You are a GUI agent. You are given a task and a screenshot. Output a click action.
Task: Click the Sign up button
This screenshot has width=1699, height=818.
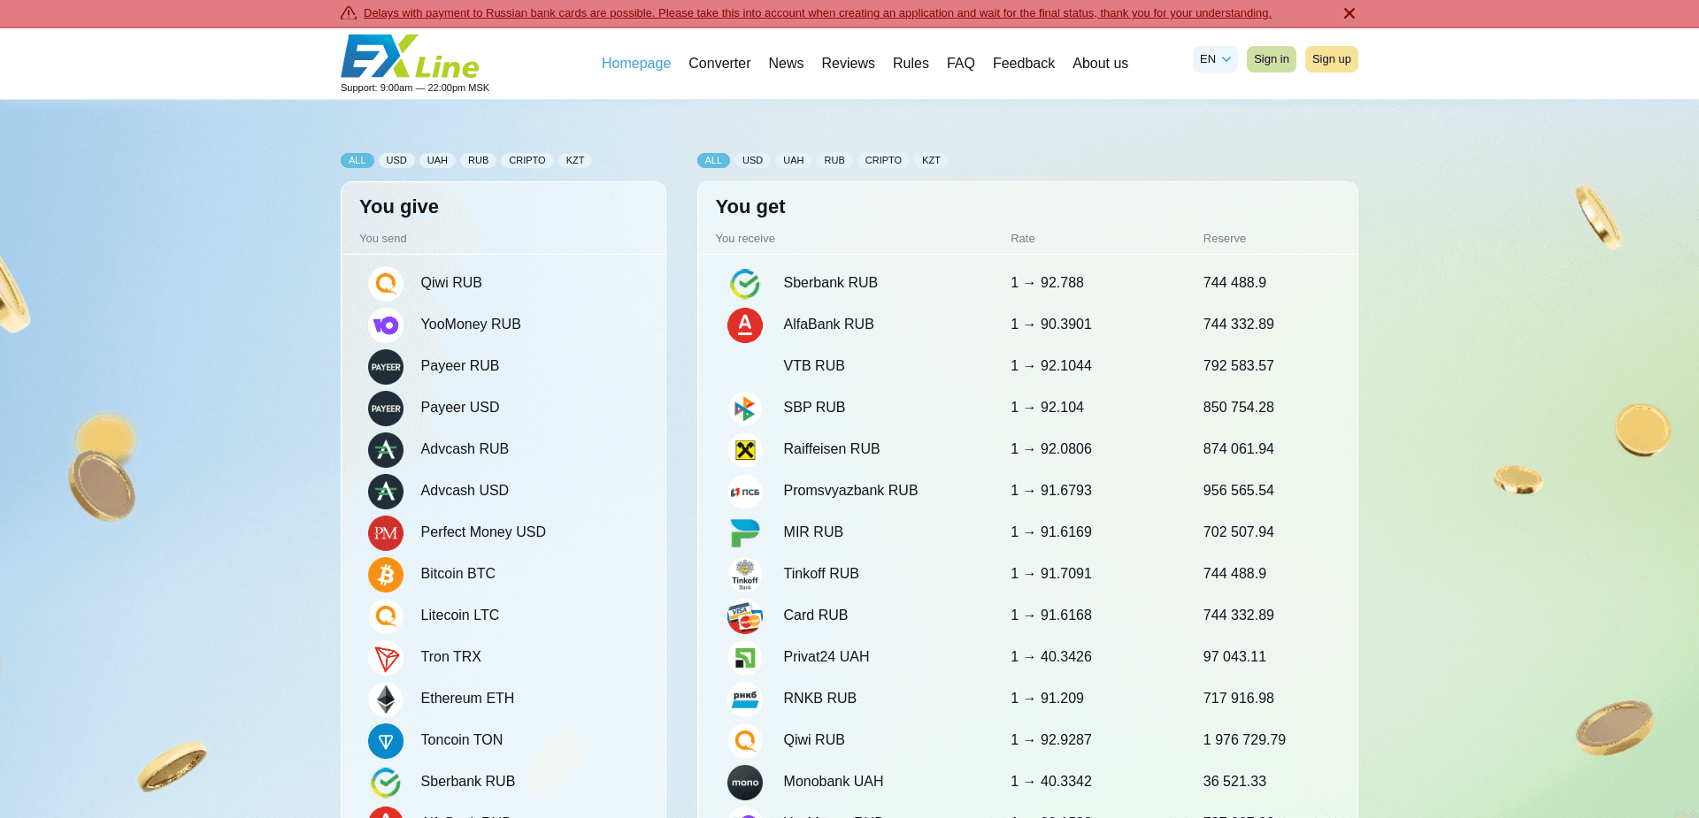click(x=1331, y=59)
